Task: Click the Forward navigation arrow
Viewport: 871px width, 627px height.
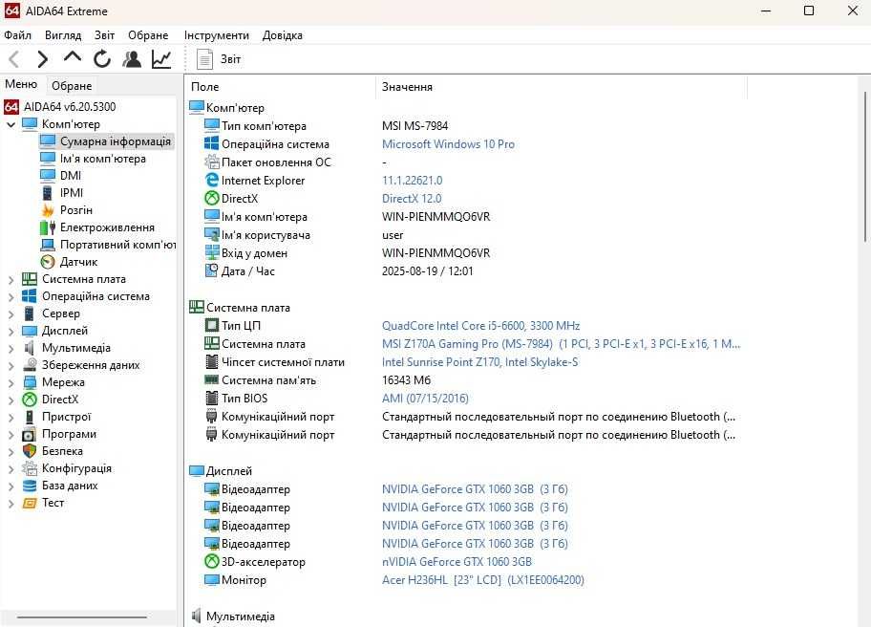Action: pos(43,59)
